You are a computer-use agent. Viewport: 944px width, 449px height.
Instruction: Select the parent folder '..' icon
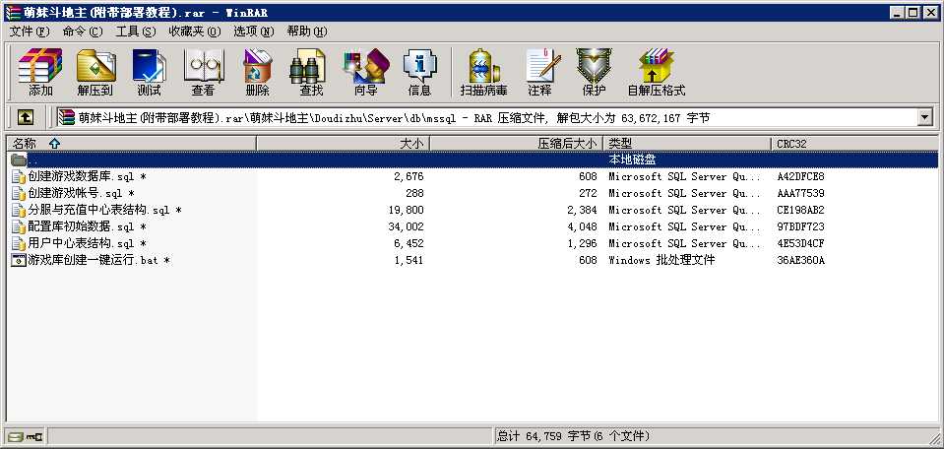(x=19, y=160)
